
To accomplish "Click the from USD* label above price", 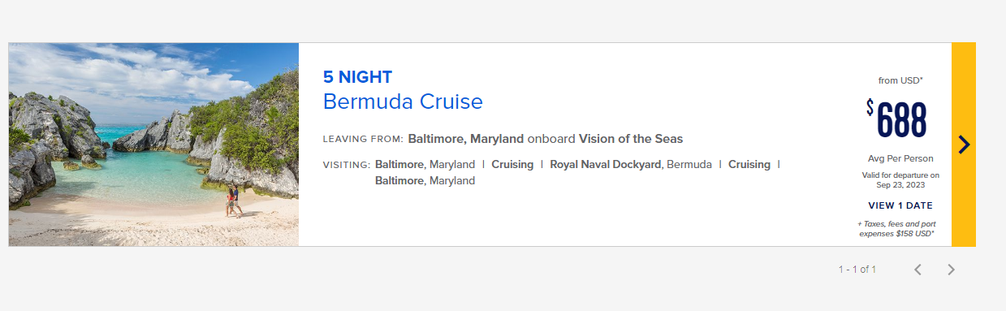I will tap(900, 80).
